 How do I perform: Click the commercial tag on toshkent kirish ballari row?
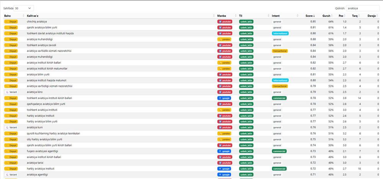(x=279, y=98)
